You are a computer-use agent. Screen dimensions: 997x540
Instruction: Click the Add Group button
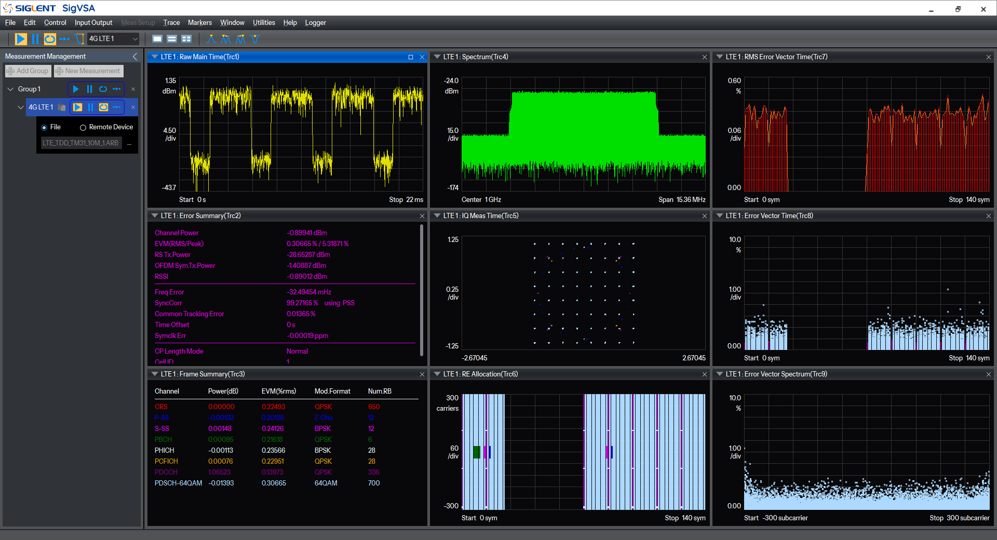28,71
